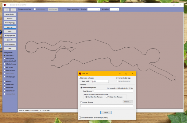This screenshot has height=123, width=187.
Task: Uncheck the Generate ZLE logo option
Action: coord(117,78)
